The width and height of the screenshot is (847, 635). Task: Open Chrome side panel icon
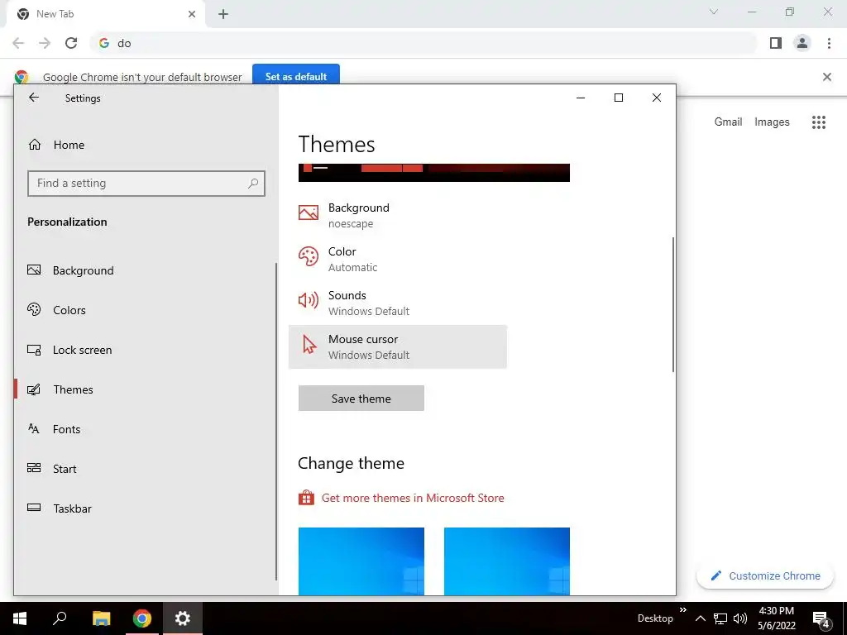(776, 43)
